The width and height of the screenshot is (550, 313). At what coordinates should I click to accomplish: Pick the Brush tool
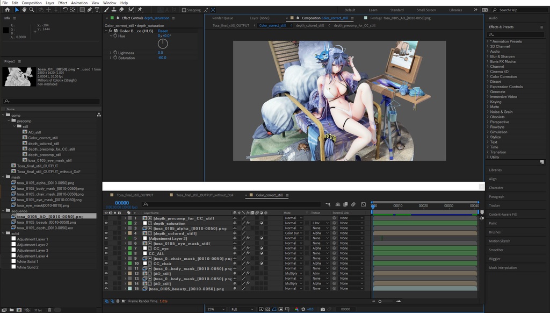coord(106,10)
